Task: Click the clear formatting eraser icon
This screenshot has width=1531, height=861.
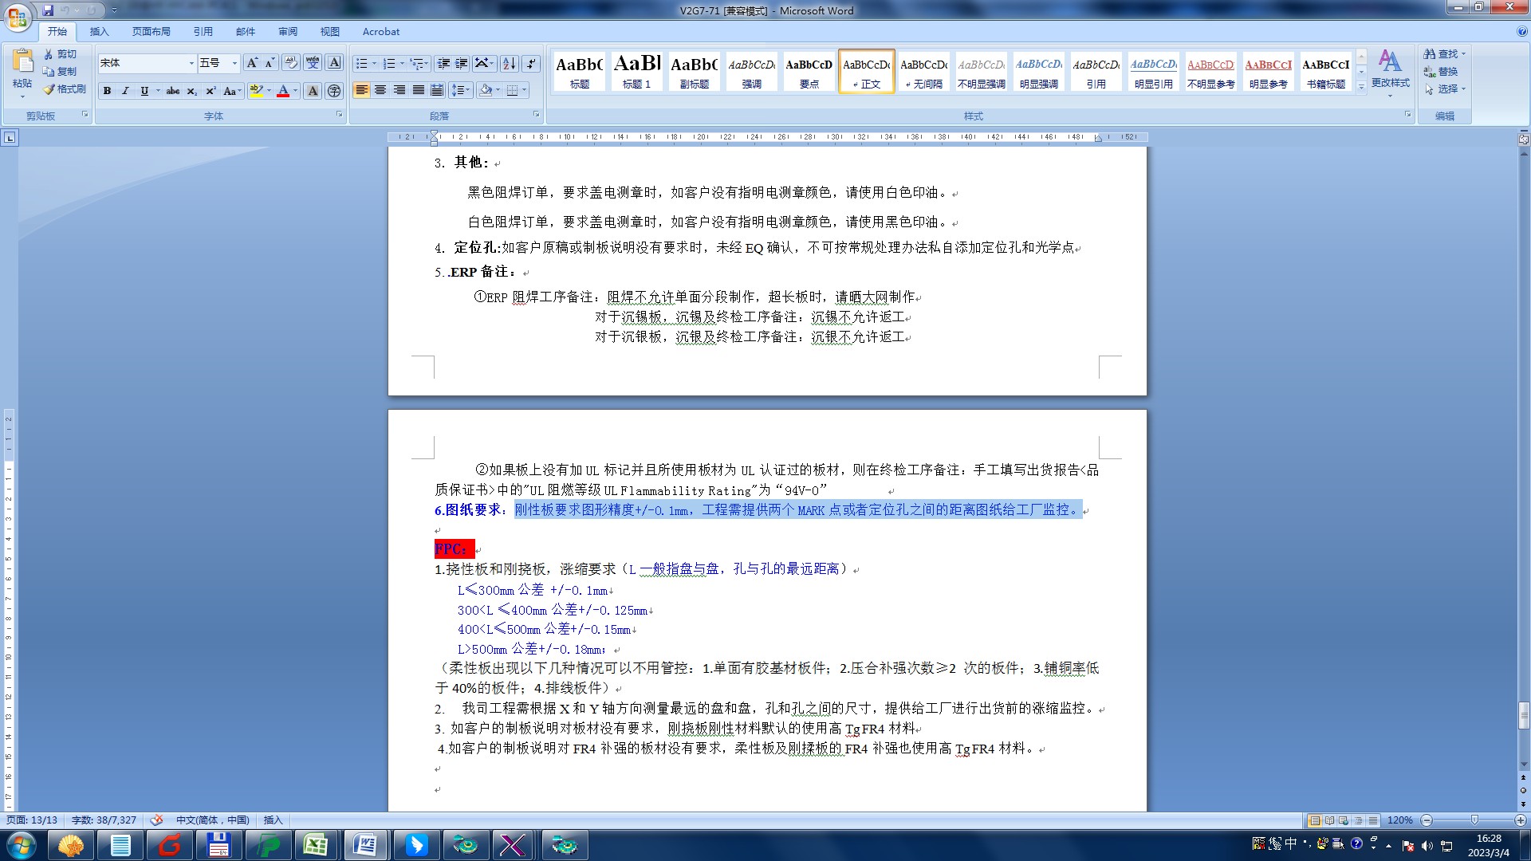Action: click(x=290, y=63)
